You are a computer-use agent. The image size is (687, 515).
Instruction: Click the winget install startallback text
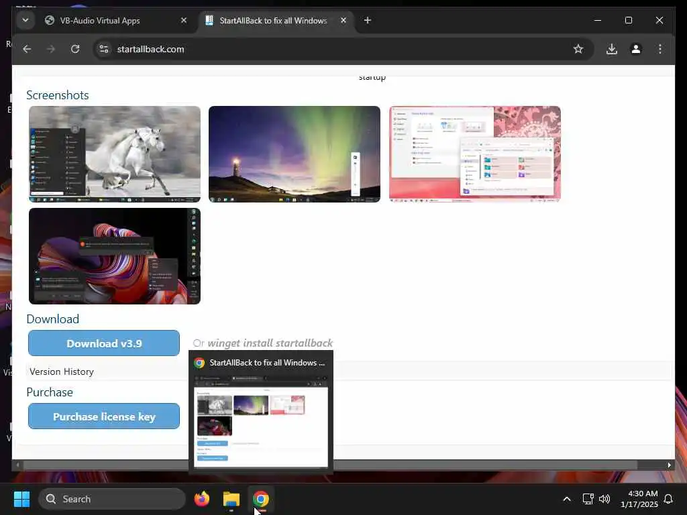click(270, 343)
